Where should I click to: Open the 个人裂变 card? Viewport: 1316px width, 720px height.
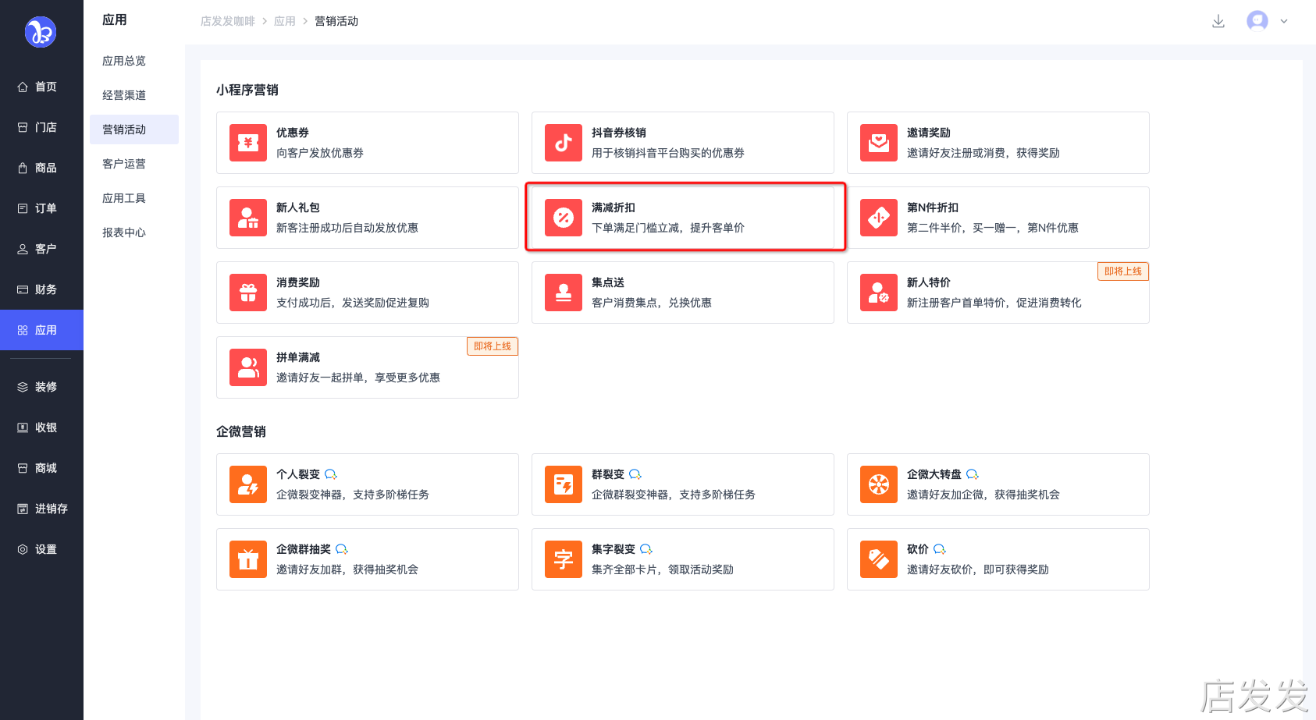point(367,484)
